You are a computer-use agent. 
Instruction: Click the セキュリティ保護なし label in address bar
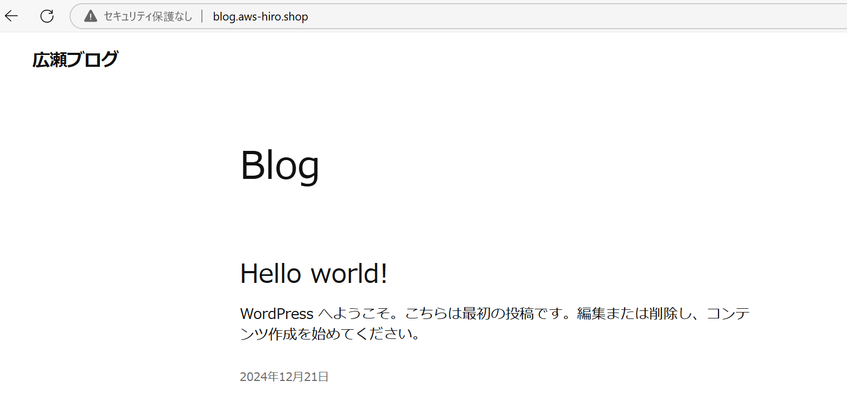pyautogui.click(x=148, y=17)
